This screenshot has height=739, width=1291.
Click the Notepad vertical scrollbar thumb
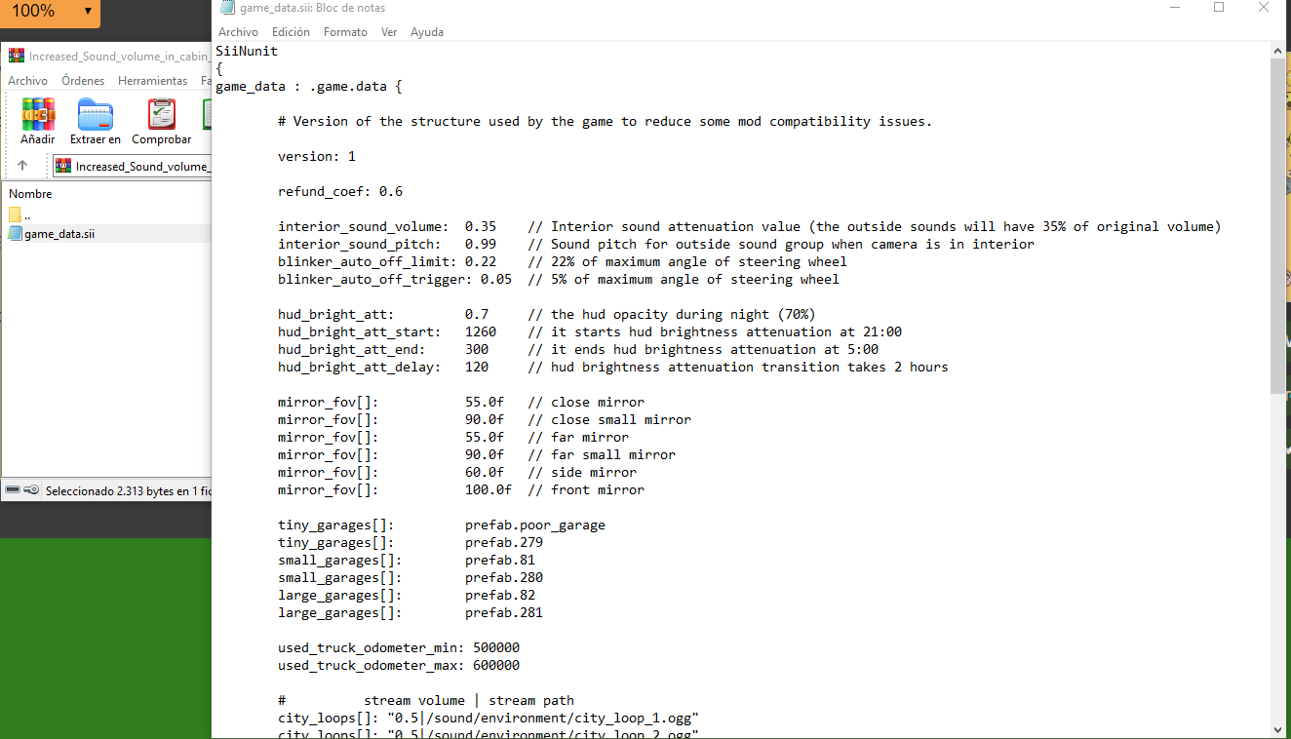coord(1280,226)
